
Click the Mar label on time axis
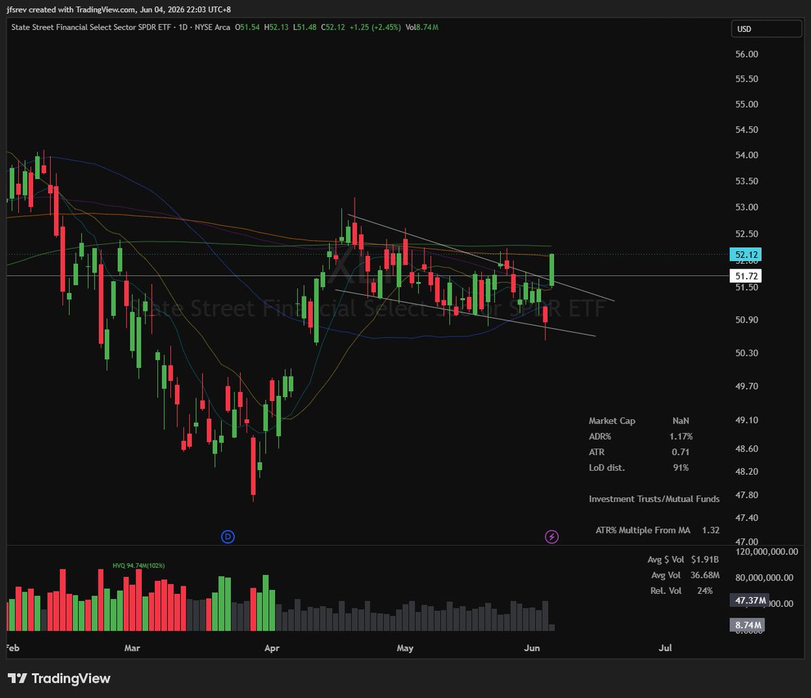[132, 648]
